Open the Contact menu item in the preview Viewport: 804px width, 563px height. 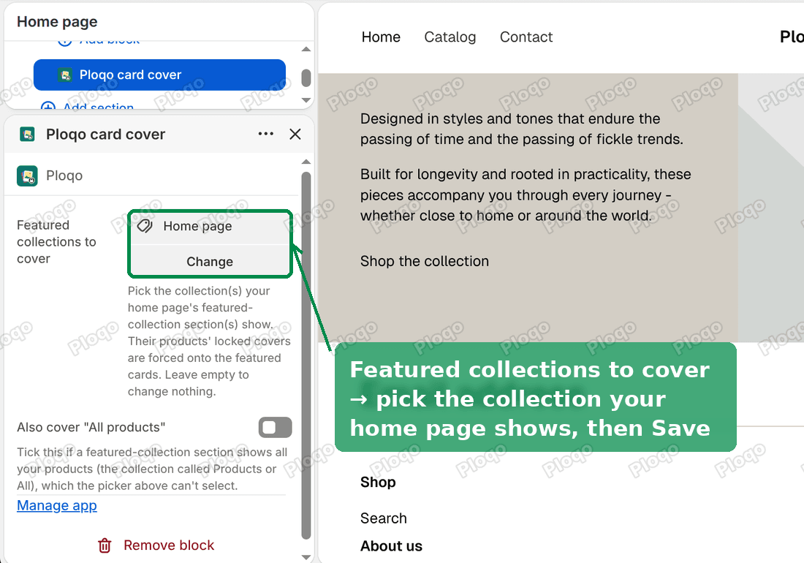point(526,37)
